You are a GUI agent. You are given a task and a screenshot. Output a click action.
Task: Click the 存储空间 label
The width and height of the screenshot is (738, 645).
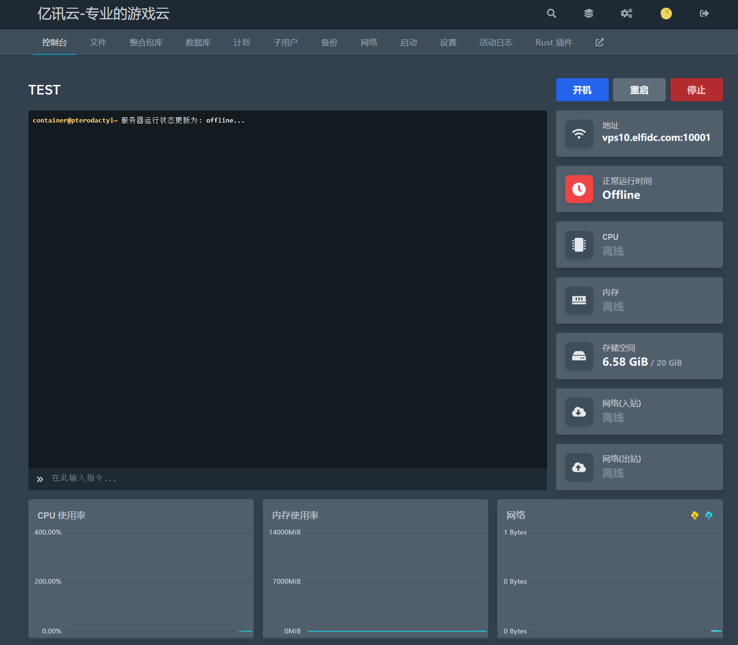(x=619, y=348)
